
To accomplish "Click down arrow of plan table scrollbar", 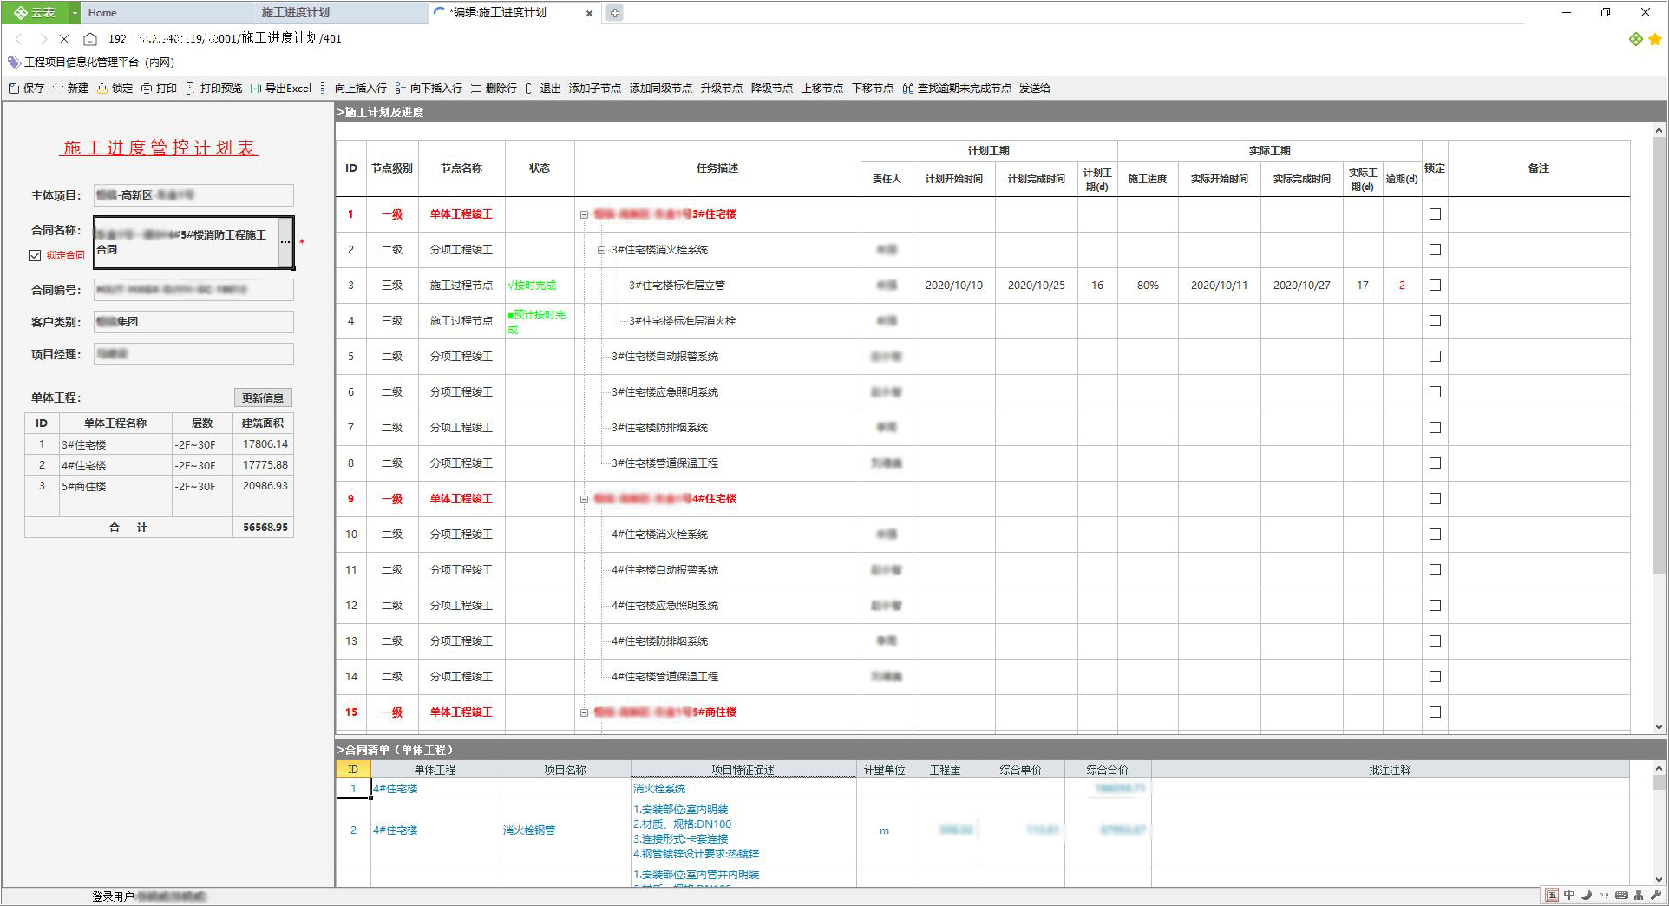I will (1659, 727).
